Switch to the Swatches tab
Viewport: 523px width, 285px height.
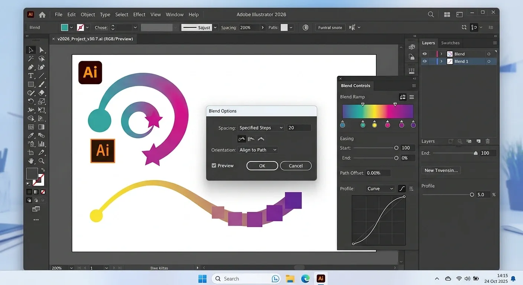[x=450, y=43]
